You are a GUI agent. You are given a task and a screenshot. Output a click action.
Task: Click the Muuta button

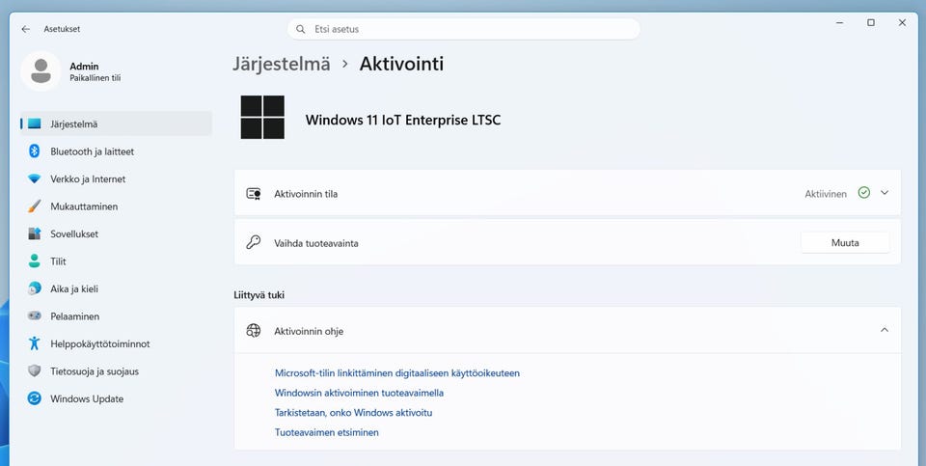[x=845, y=243]
